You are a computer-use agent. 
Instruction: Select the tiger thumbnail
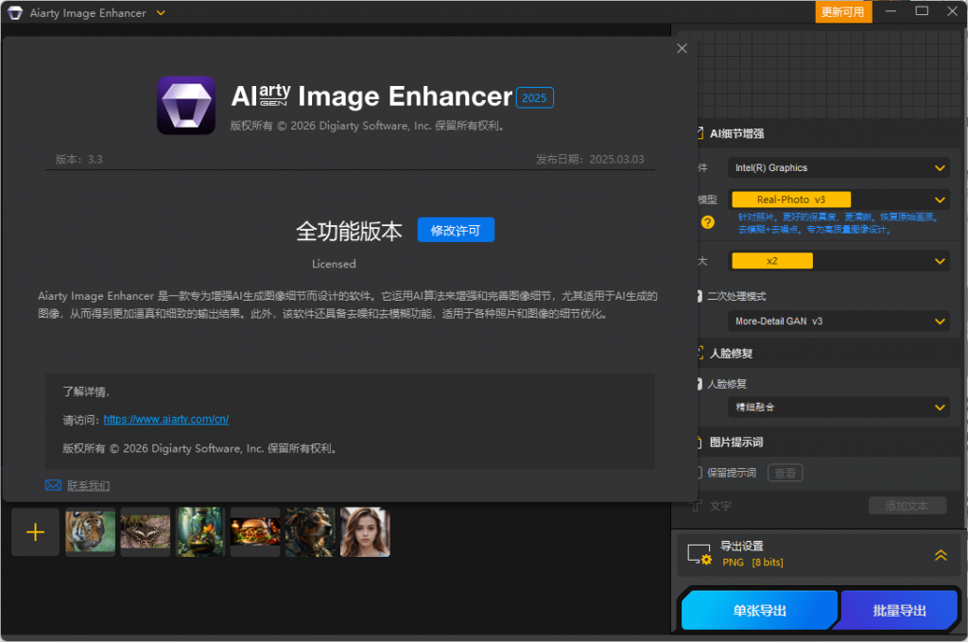[90, 531]
